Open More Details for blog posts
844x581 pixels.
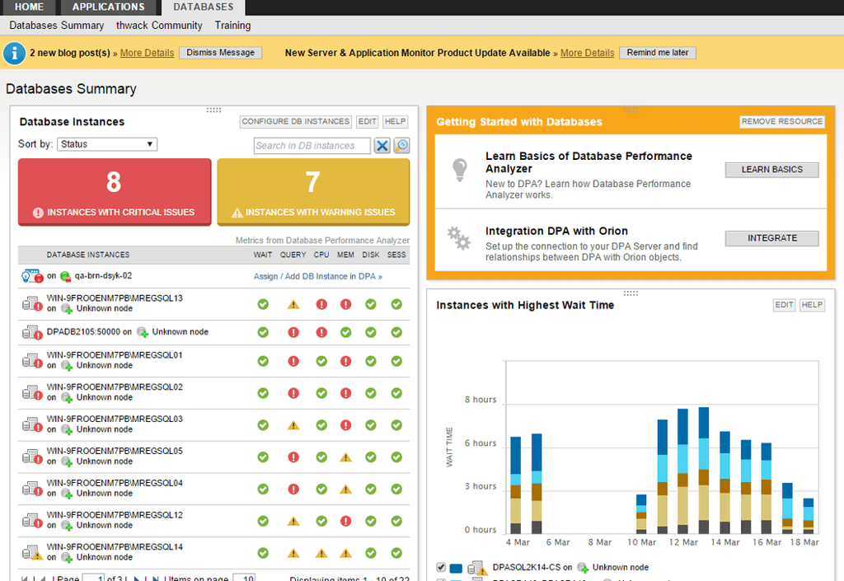coord(147,53)
